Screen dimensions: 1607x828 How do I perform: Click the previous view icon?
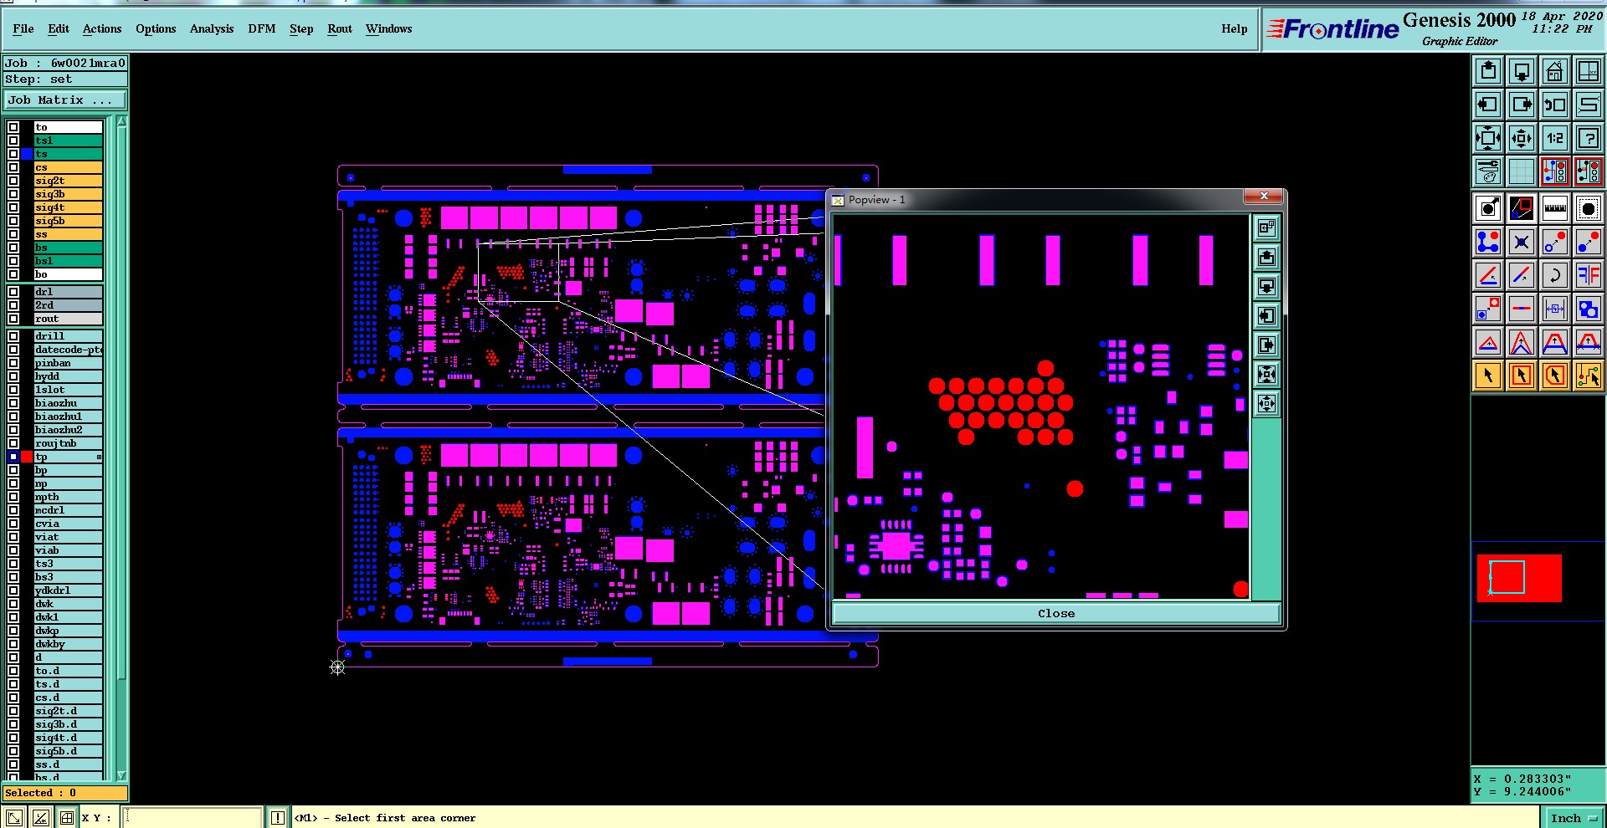tap(1554, 105)
